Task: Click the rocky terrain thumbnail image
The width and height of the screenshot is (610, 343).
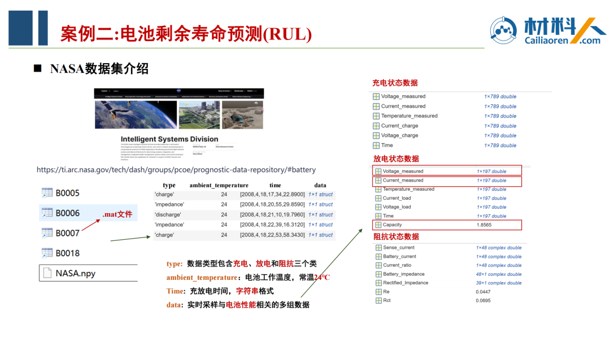Action: [x=242, y=115]
